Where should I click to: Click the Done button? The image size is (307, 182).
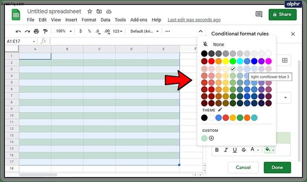[277, 168]
